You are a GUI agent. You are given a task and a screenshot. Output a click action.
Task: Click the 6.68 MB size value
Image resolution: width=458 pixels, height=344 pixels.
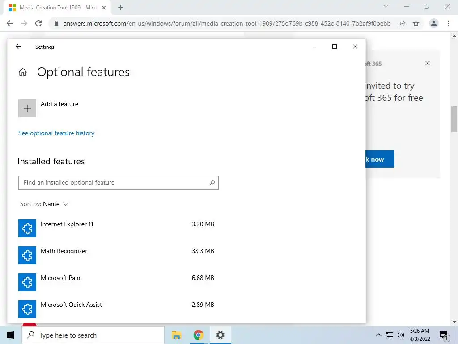[x=203, y=278]
